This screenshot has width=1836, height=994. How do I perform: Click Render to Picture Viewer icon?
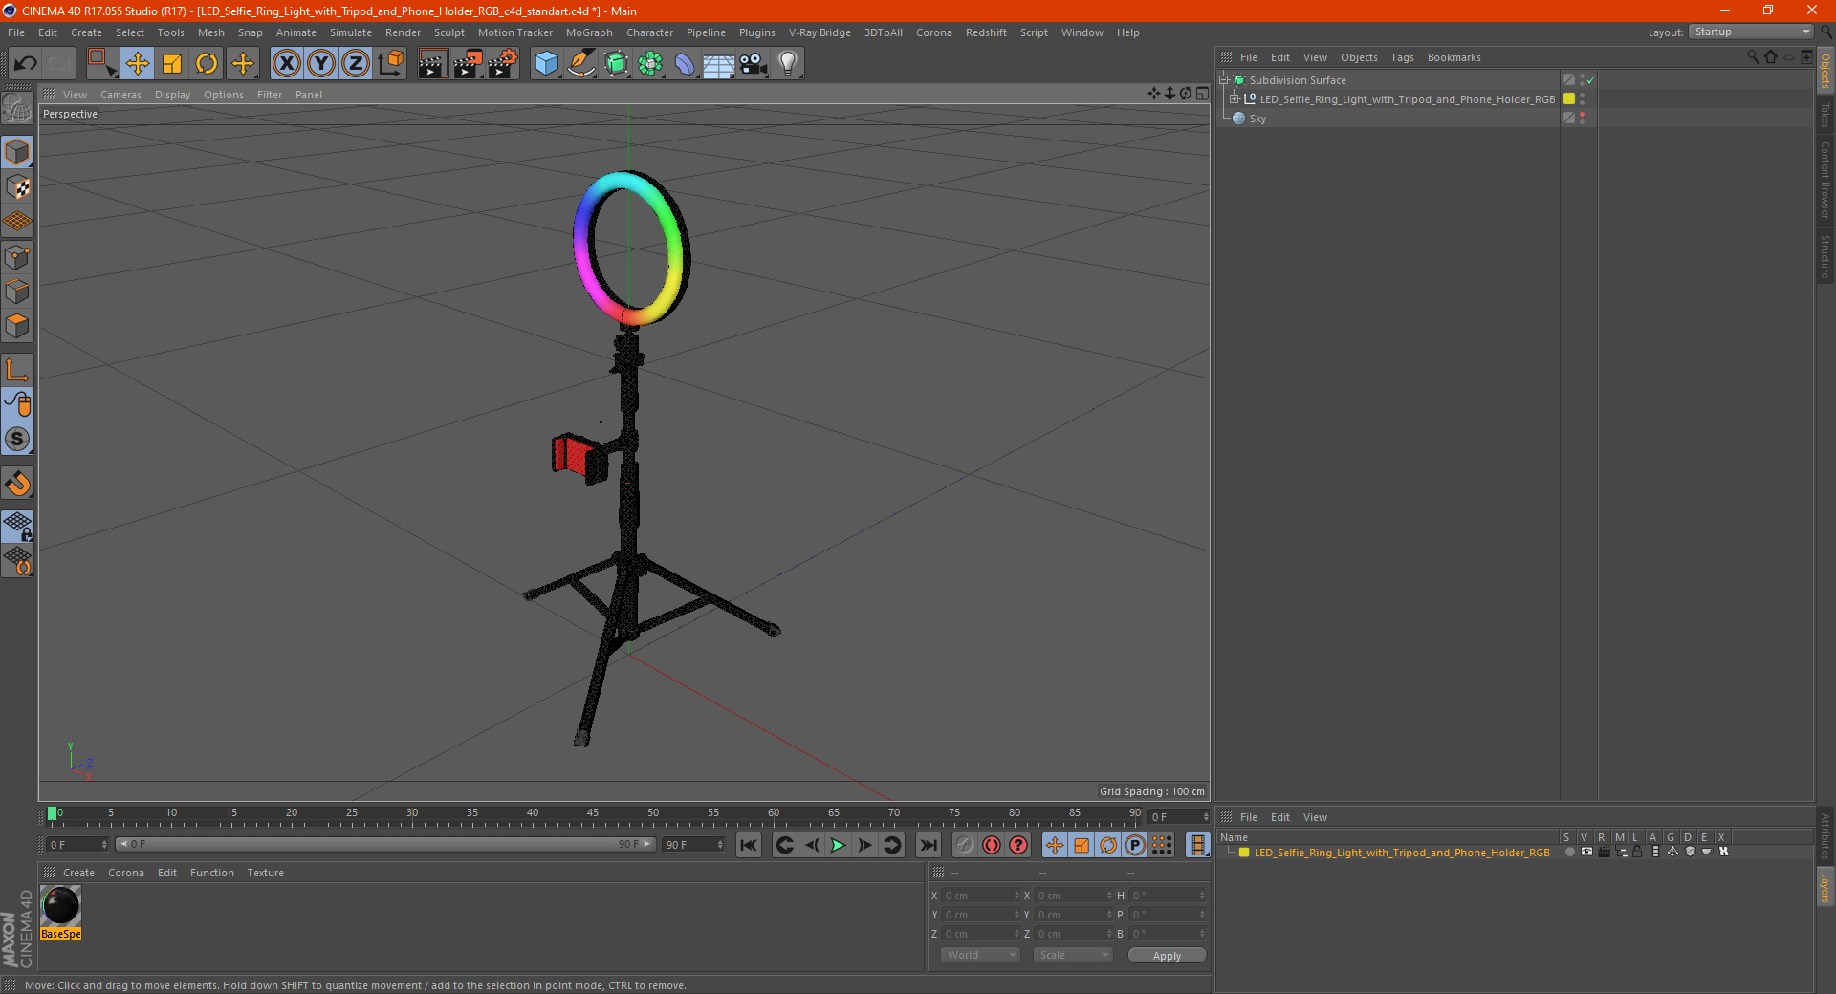click(468, 64)
